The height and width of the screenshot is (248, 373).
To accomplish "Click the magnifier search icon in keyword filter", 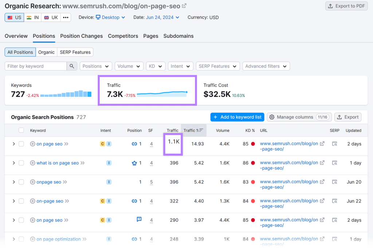I will point(72,66).
